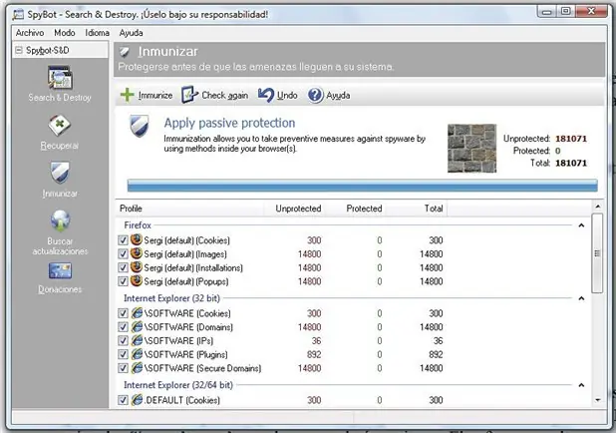Open the Ayuda menu in menu bar
Viewport: 616px width, 433px height.
pyautogui.click(x=131, y=33)
